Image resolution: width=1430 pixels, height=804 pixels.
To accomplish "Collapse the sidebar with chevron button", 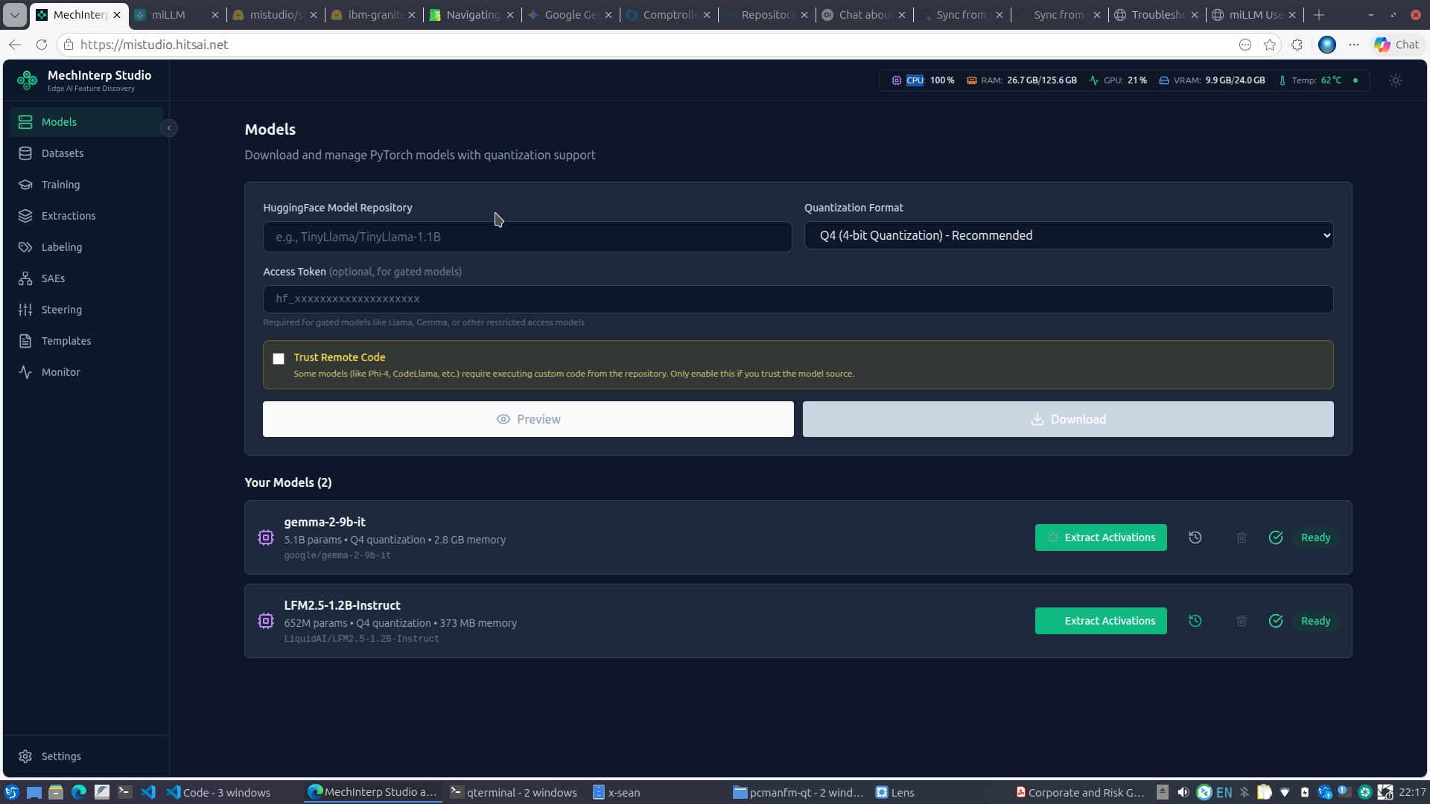I will click(x=169, y=128).
